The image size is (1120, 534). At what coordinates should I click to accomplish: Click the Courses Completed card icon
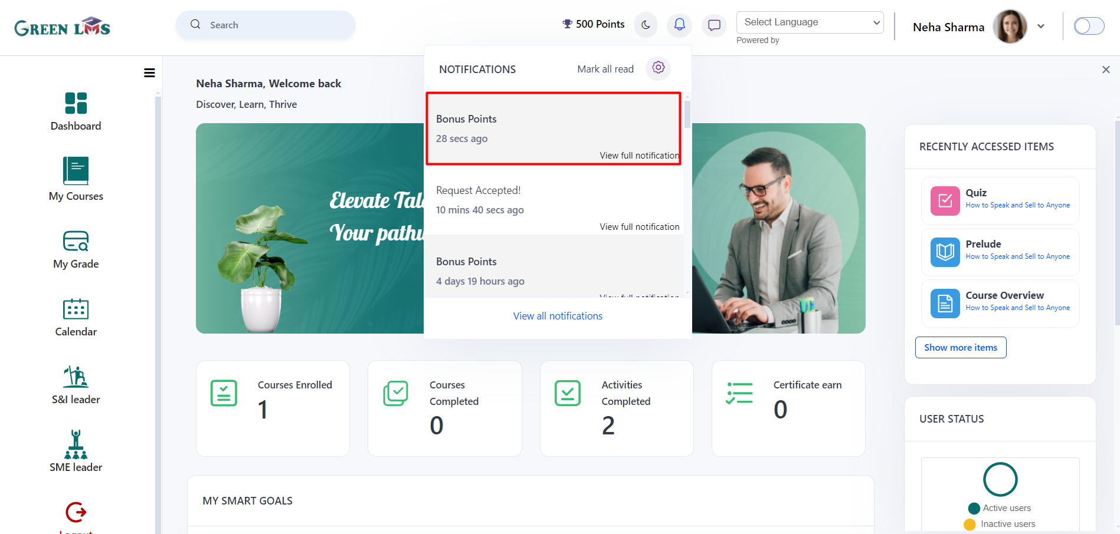click(x=396, y=393)
